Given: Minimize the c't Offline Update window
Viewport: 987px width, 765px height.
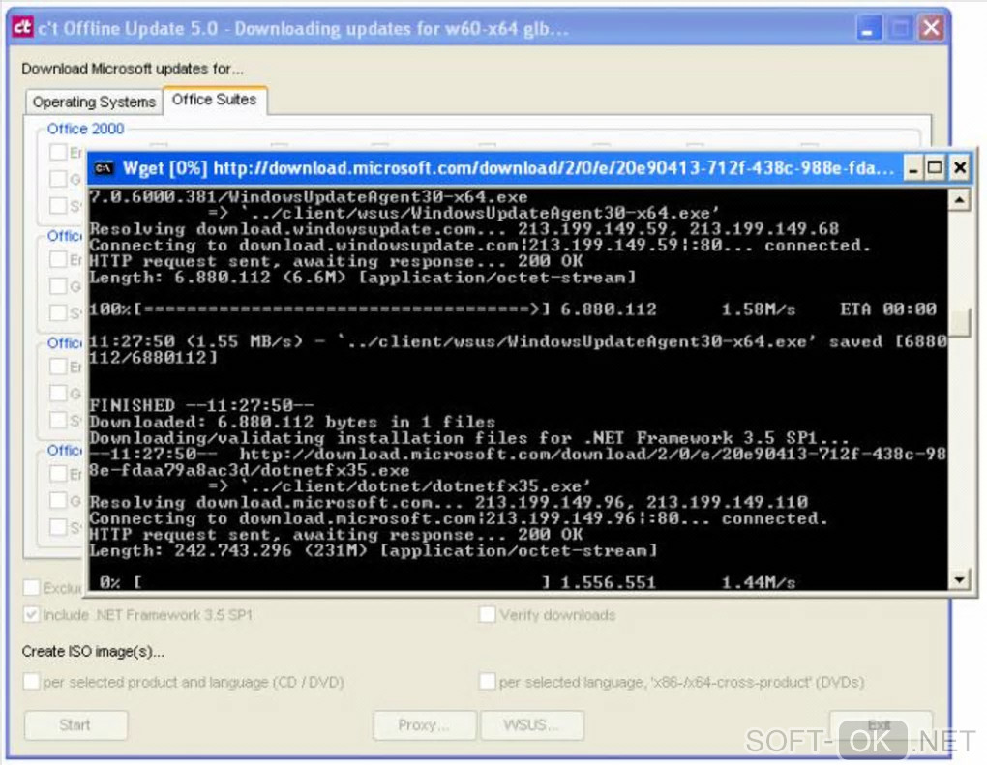Looking at the screenshot, I should pos(868,28).
